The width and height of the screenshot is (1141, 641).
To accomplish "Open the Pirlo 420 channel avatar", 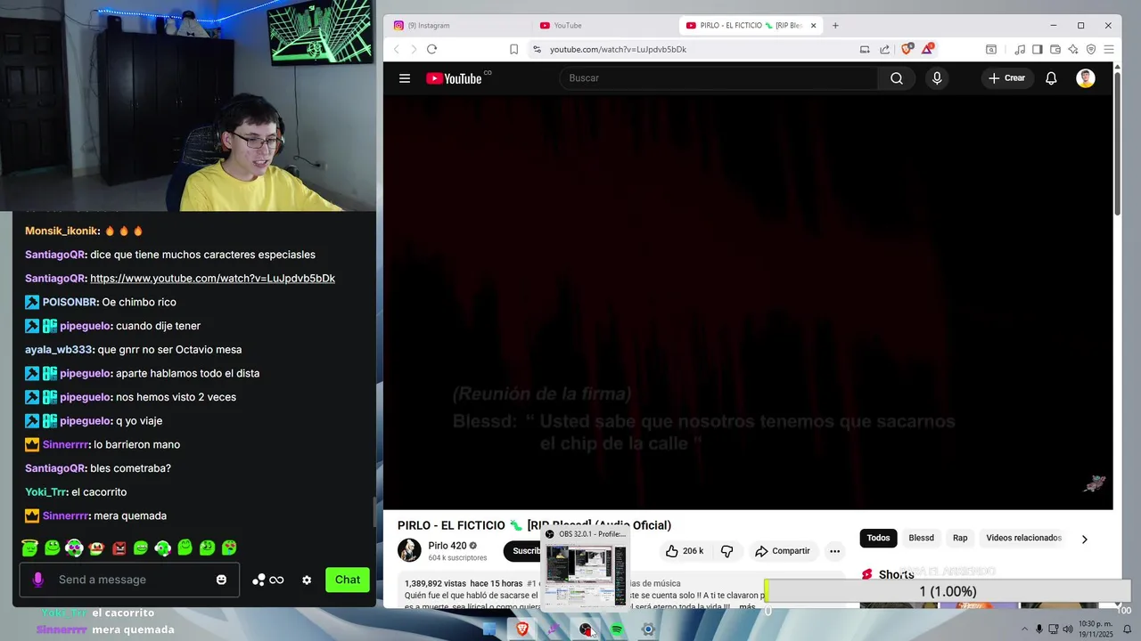I will pos(409,550).
